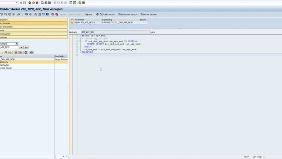Click the ENDMETHOD. code line
This screenshot has height=159, width=282.
(88, 52)
